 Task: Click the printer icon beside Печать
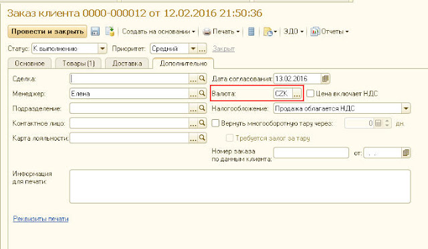(x=207, y=31)
